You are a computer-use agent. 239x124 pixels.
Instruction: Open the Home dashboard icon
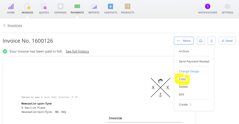point(11,6)
